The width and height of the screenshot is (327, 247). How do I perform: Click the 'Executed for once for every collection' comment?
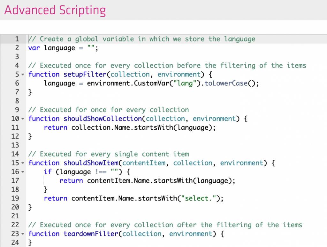click(109, 110)
